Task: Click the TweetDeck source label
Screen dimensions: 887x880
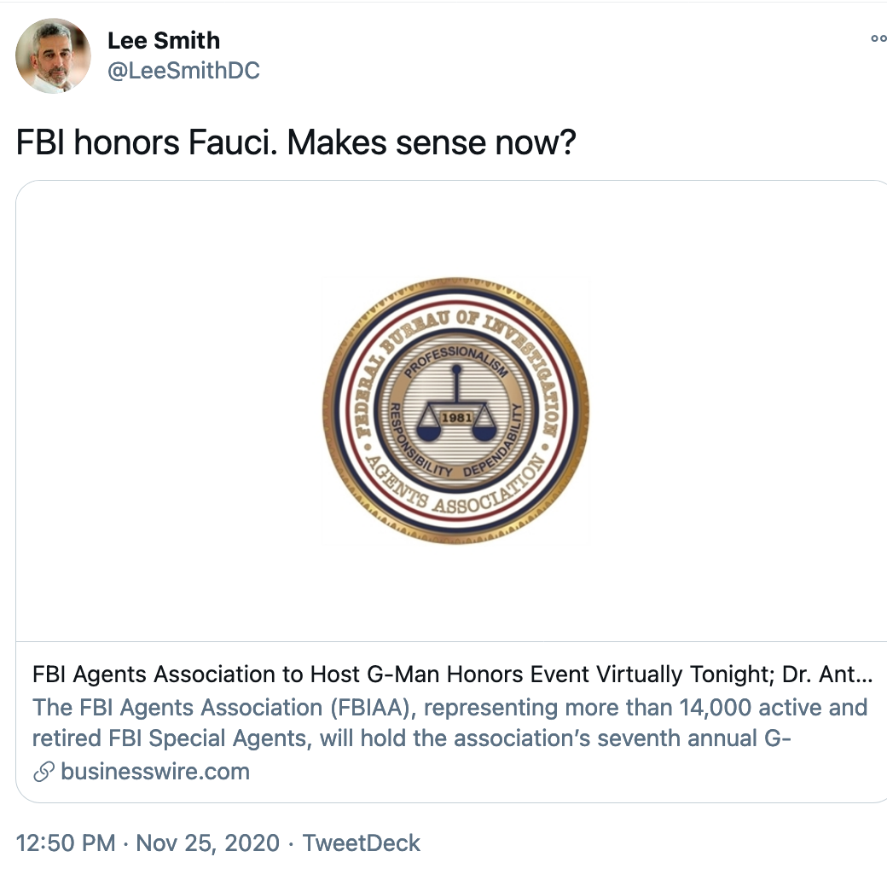Action: [x=362, y=843]
